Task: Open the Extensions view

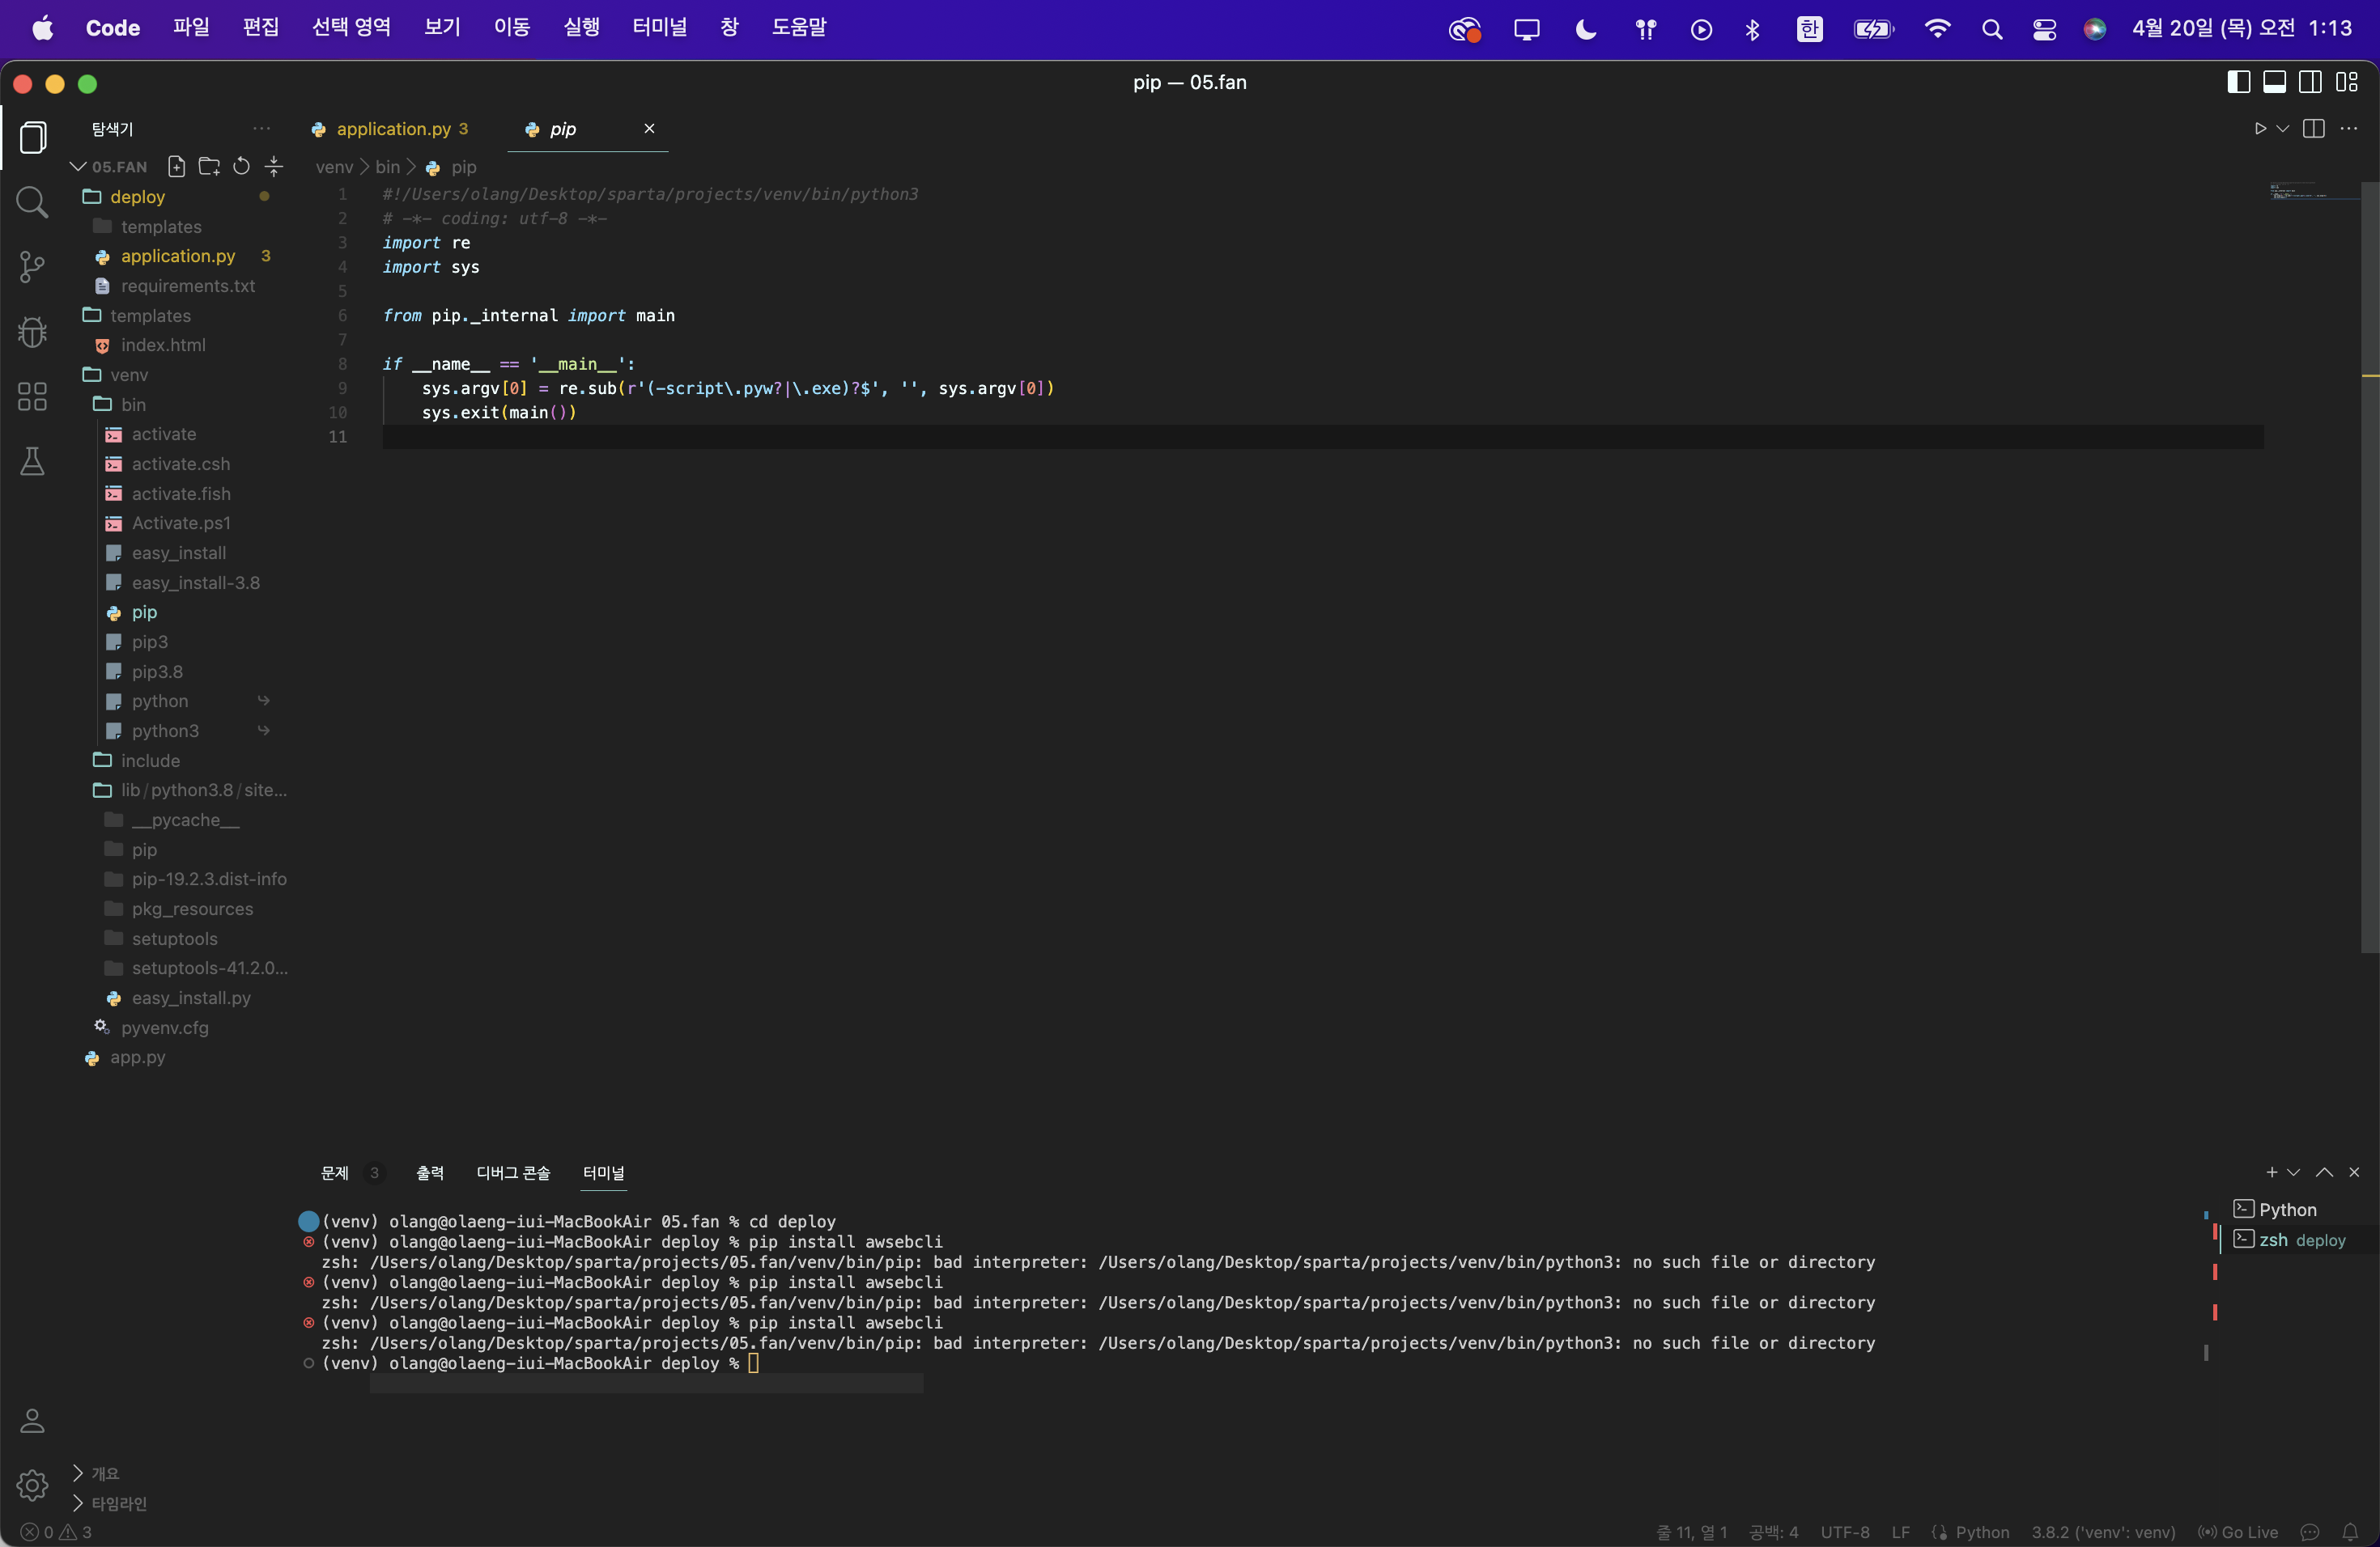Action: 33,396
